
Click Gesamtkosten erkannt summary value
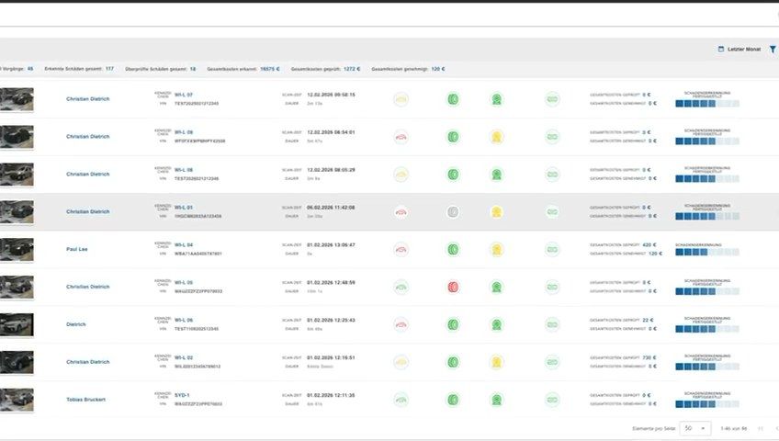[x=270, y=69]
